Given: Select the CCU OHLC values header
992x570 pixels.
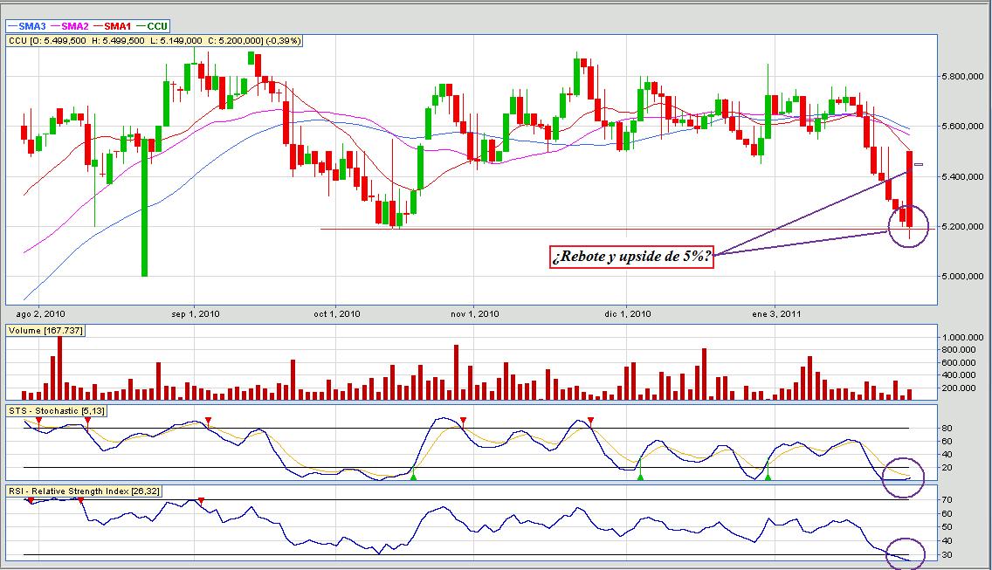Looking at the screenshot, I should (155, 40).
